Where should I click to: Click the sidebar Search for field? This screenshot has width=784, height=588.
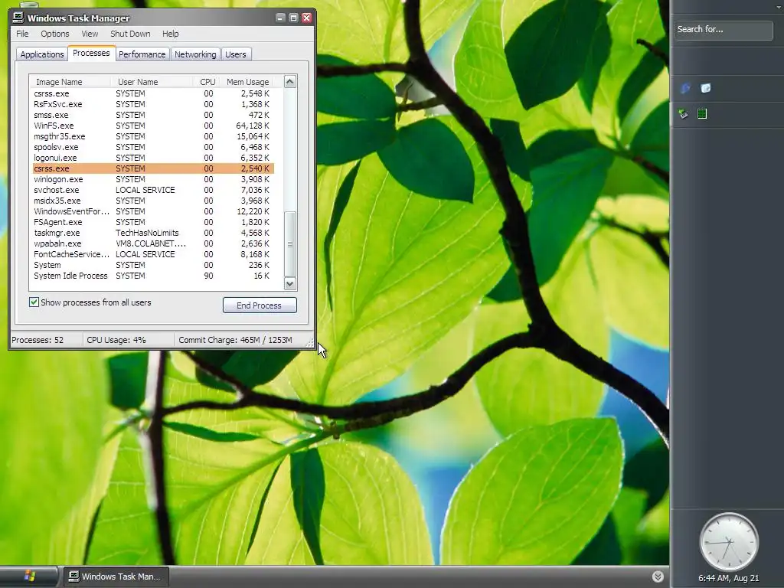pos(723,30)
